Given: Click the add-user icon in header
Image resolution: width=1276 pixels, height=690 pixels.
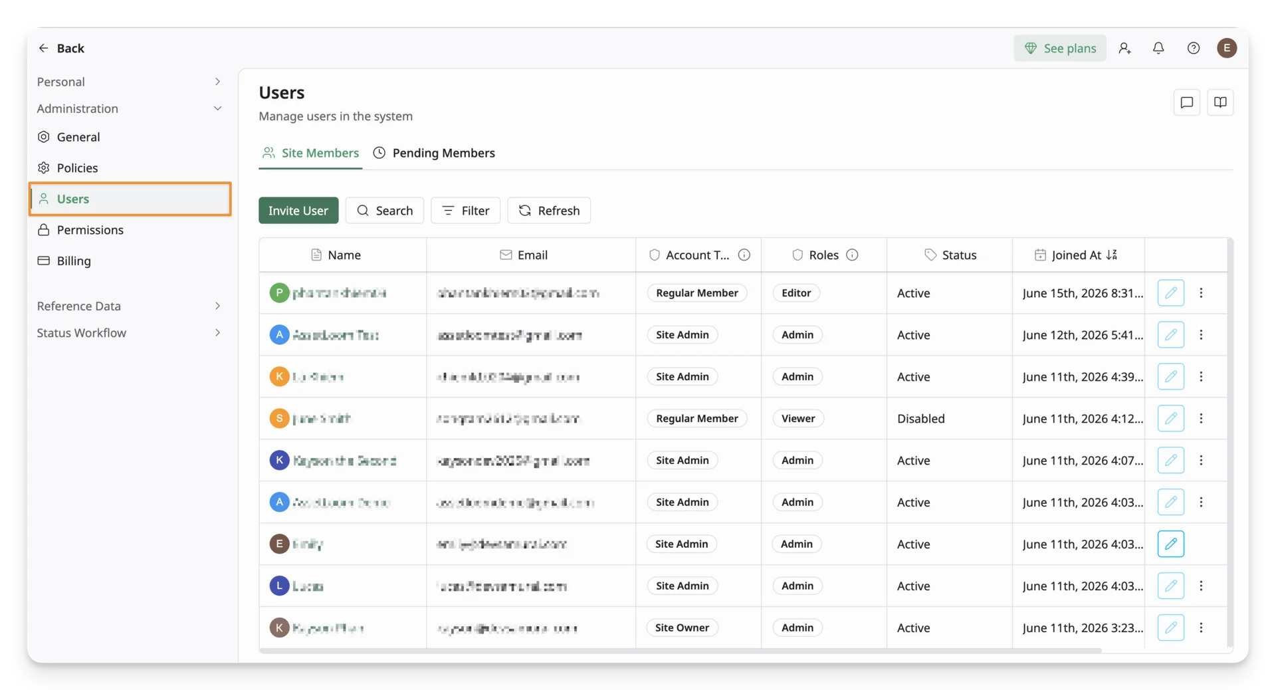Looking at the screenshot, I should point(1124,48).
